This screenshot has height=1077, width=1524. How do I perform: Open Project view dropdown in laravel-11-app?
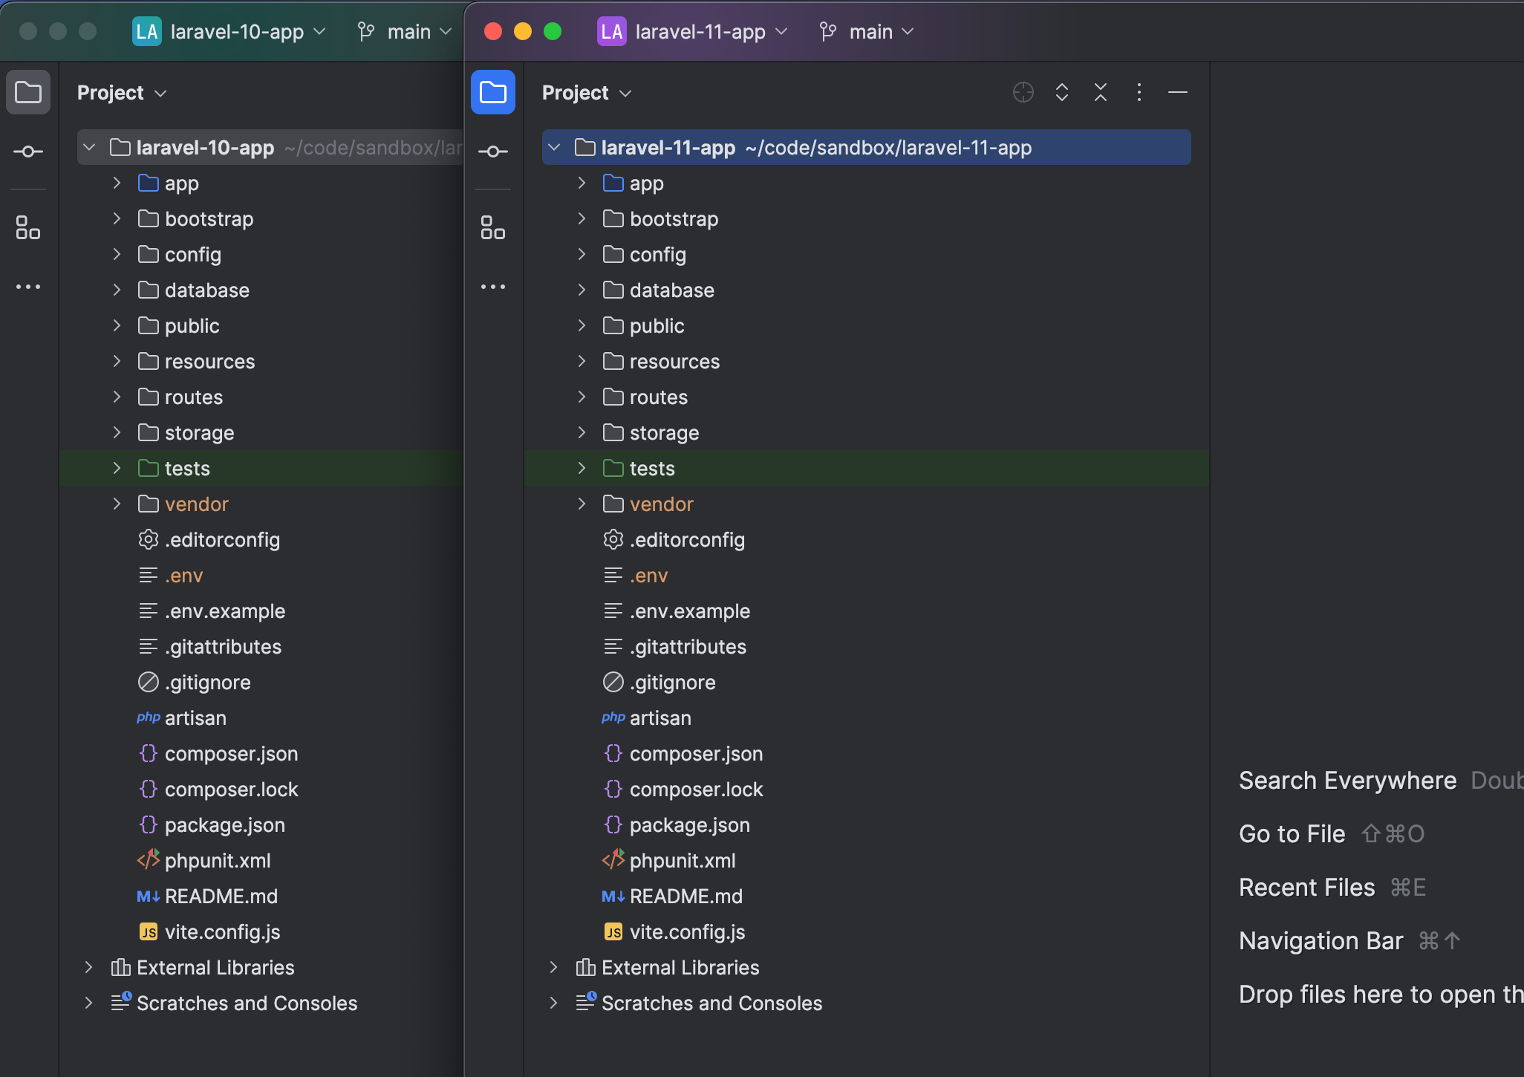pos(587,93)
